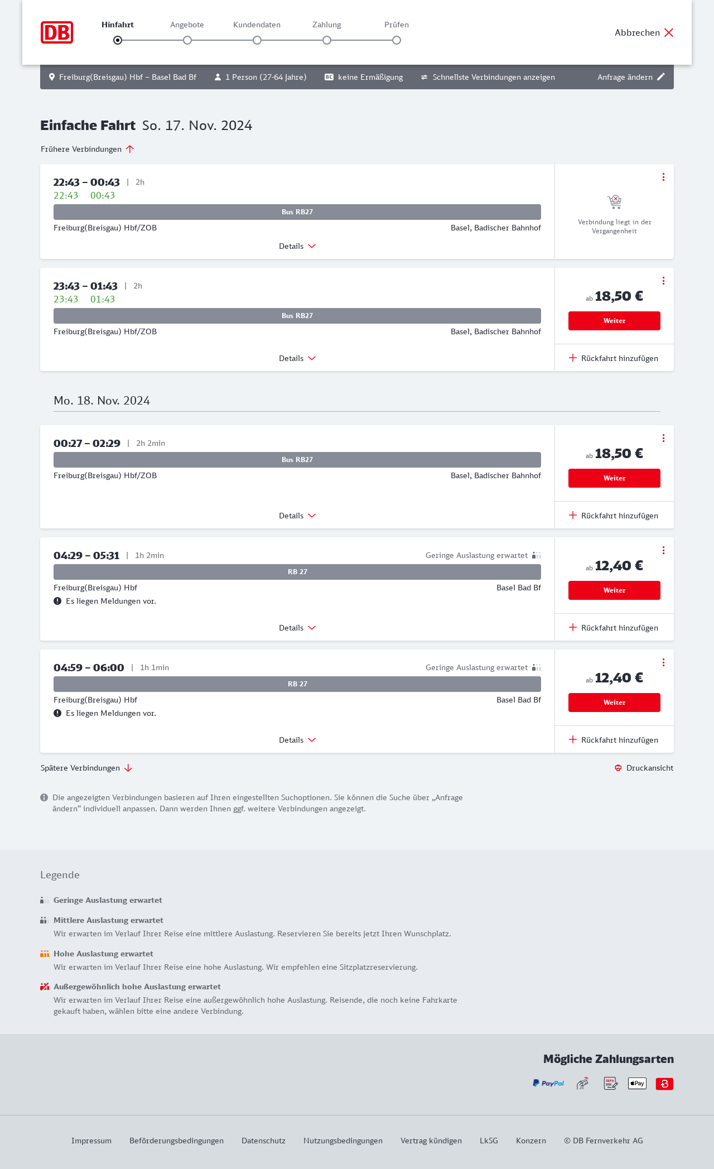
Task: Open three-dot menu for 23:43 connection
Action: coord(663,281)
